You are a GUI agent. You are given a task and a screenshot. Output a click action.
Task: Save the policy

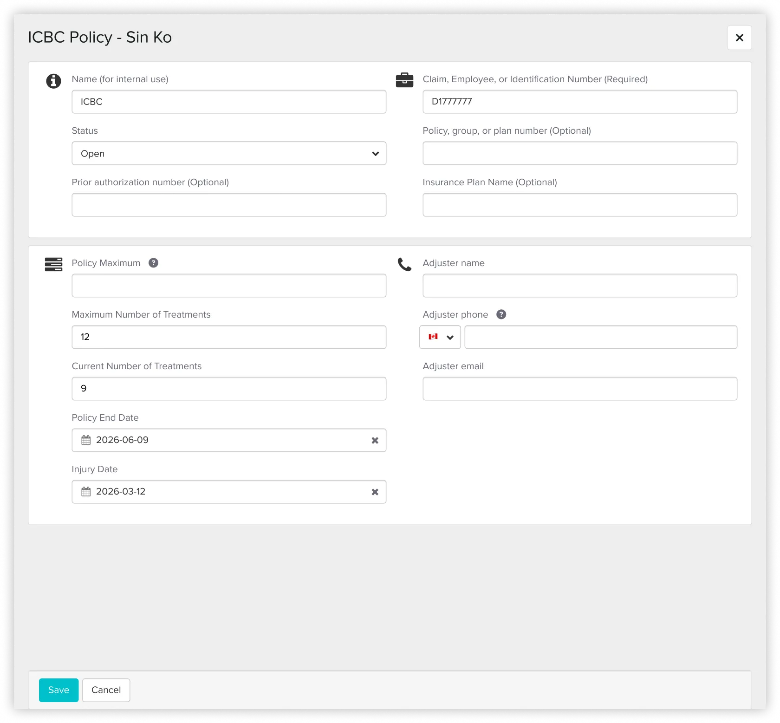point(58,690)
